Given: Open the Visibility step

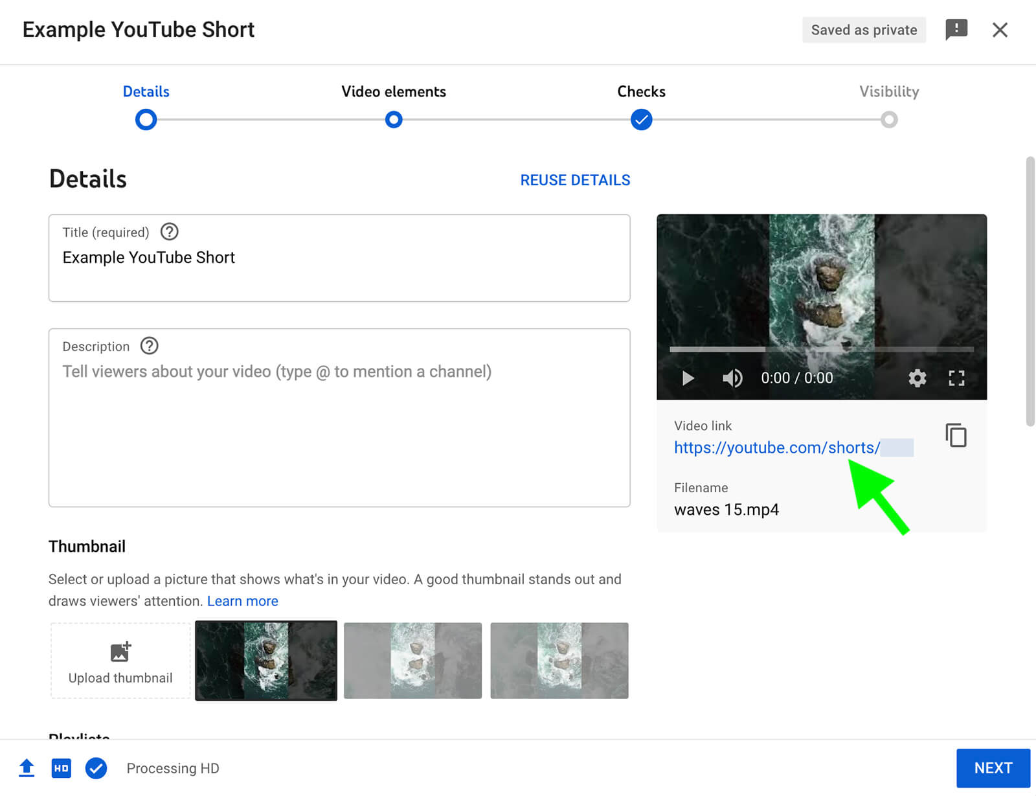Looking at the screenshot, I should coord(889,119).
